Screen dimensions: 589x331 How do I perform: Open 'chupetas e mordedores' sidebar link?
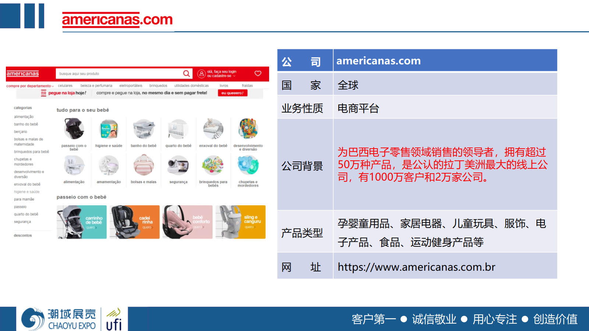(x=24, y=162)
